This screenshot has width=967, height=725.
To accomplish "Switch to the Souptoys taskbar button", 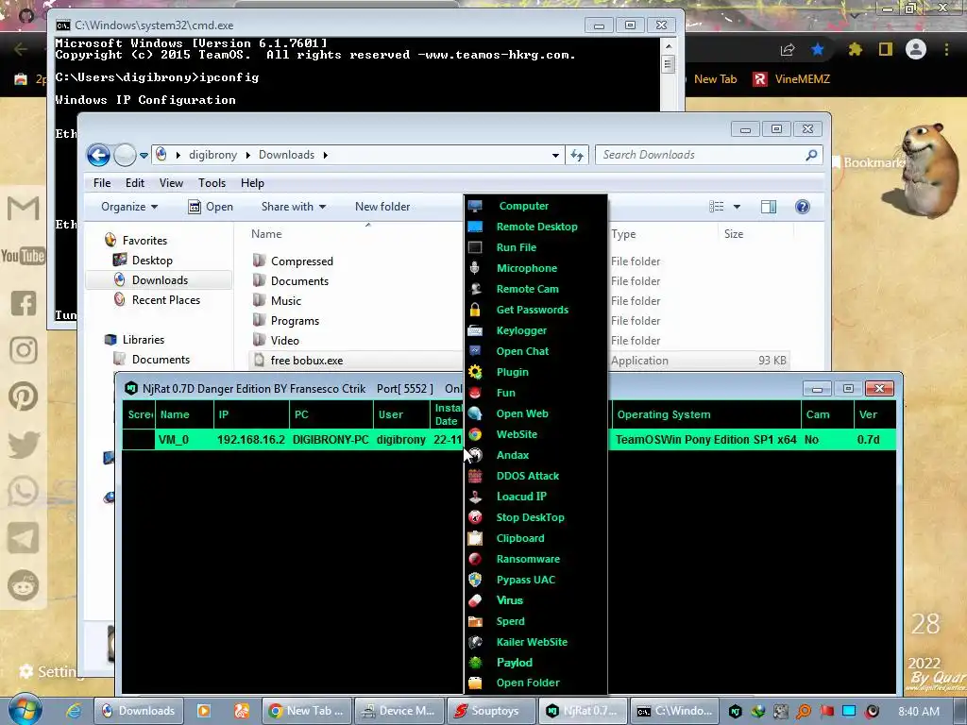I will pyautogui.click(x=491, y=711).
